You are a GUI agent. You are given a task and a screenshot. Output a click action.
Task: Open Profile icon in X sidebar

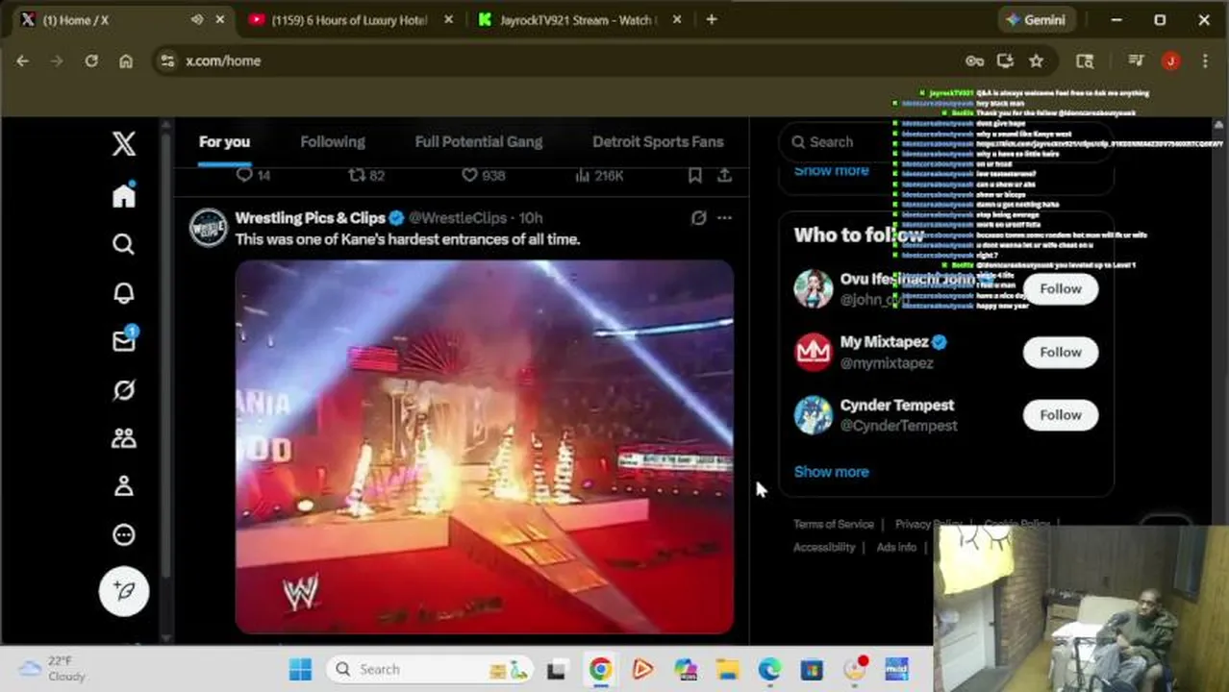124,486
